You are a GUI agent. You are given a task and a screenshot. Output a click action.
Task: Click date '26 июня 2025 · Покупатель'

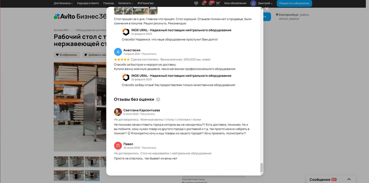pyautogui.click(x=140, y=148)
